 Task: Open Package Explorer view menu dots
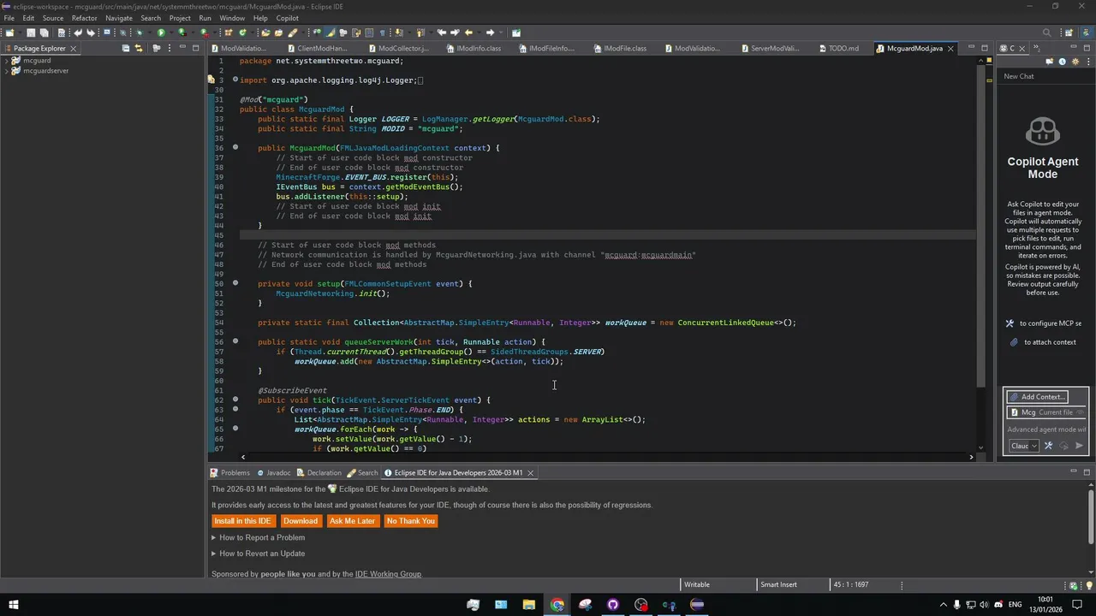[x=170, y=48]
